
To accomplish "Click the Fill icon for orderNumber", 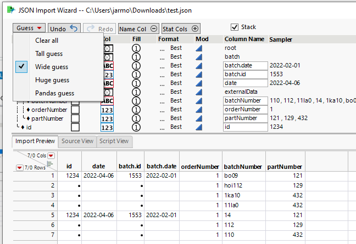I will (x=136, y=110).
